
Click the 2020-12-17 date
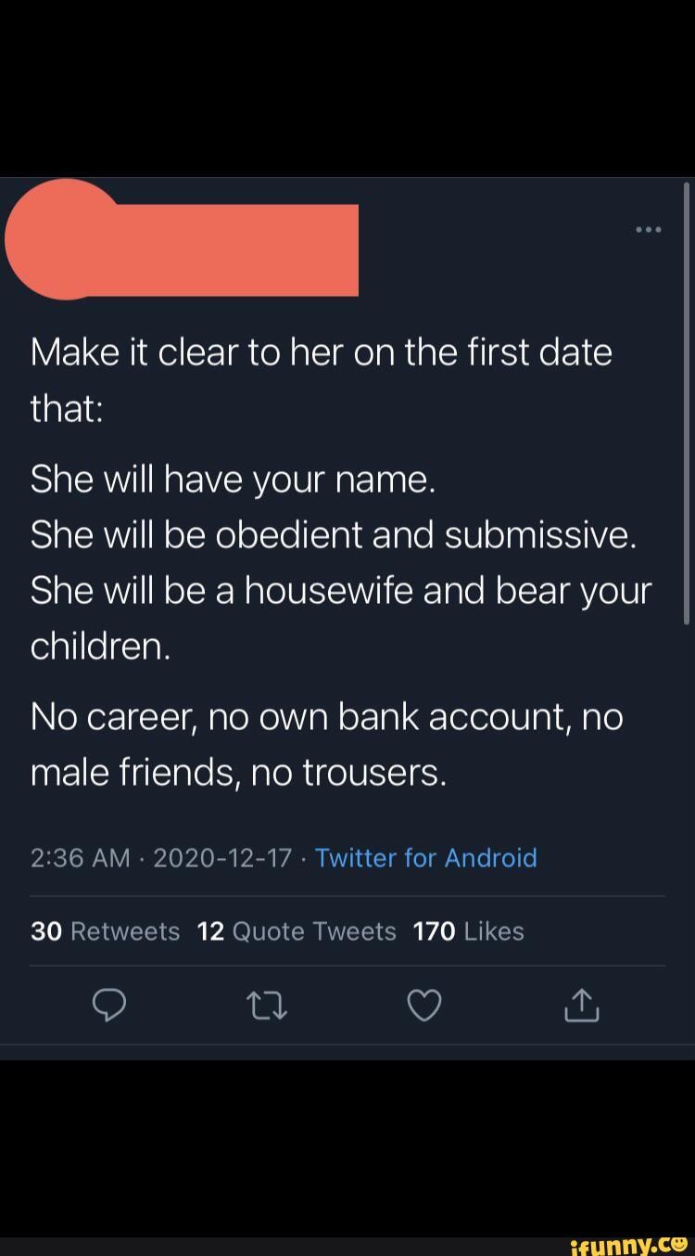click(x=222, y=857)
